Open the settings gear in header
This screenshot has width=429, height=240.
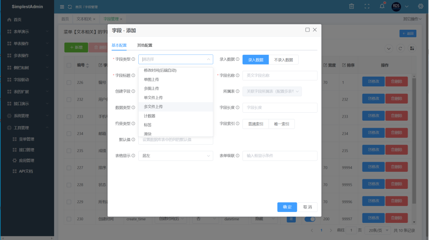[420, 6]
